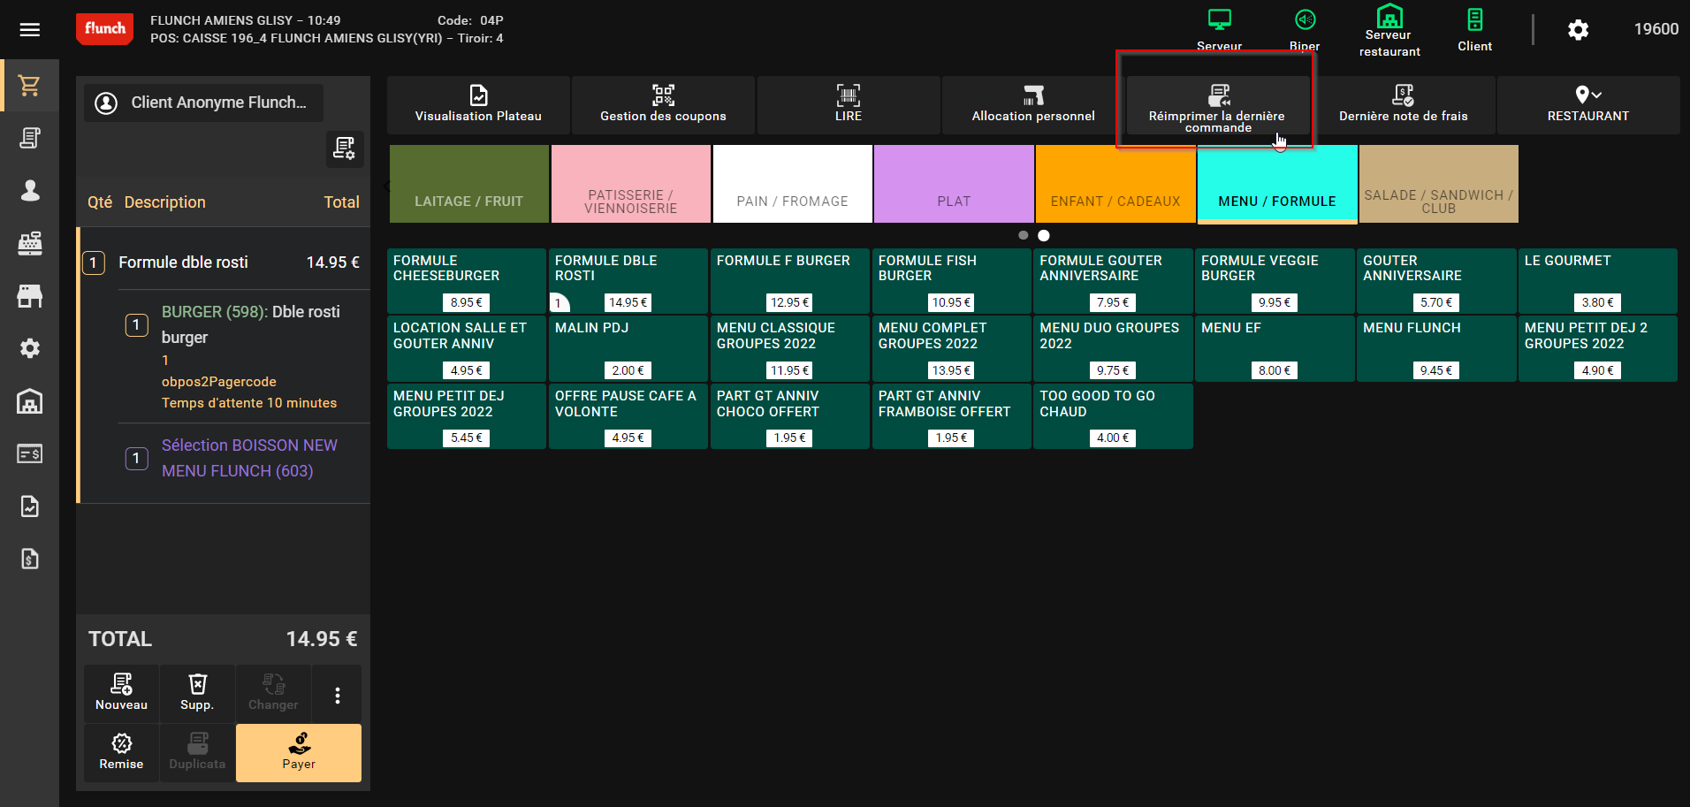Add OFFRE PAUSE CAFE A VOLONTE
The height and width of the screenshot is (807, 1690).
click(x=628, y=416)
